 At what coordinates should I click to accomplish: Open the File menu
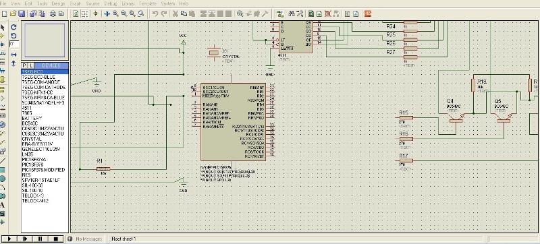coord(3,3)
